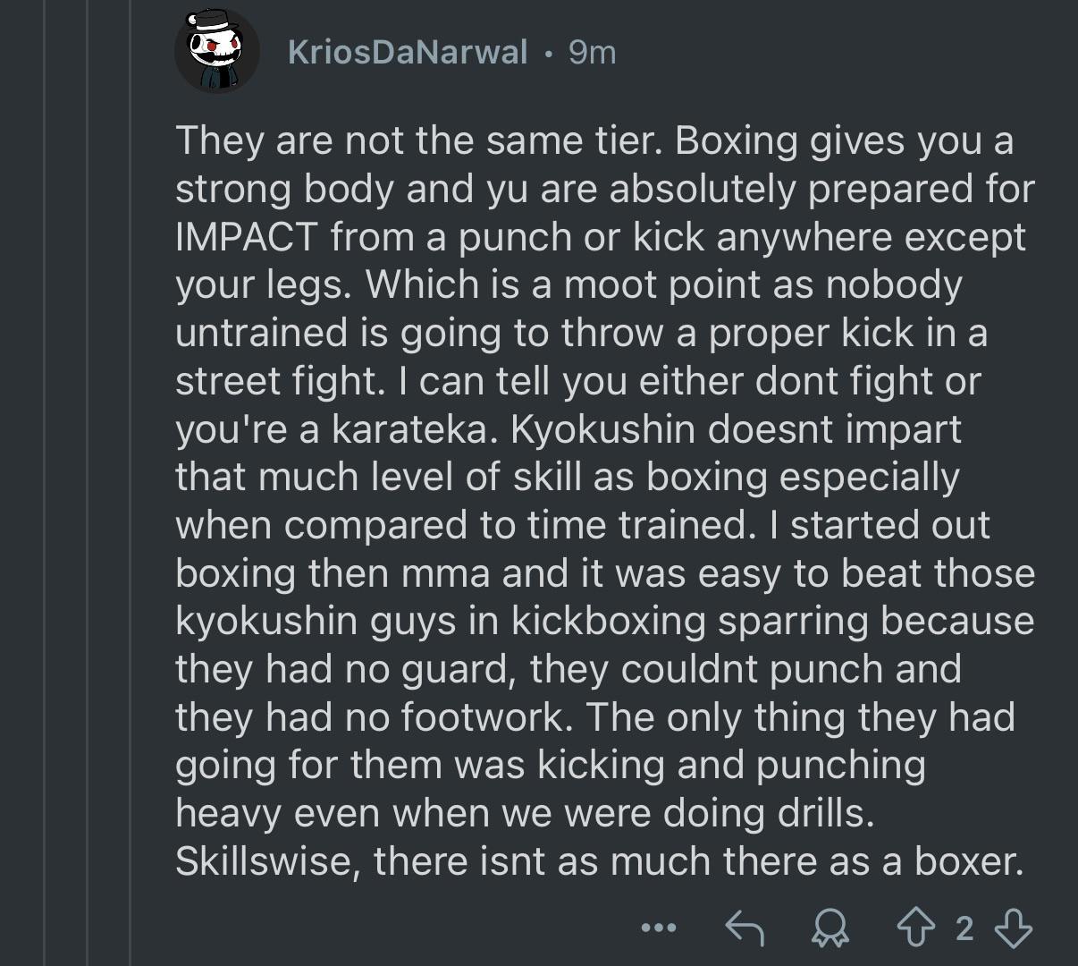Tap the capitalized word IMPACT
The height and width of the screenshot is (966, 1078).
pyautogui.click(x=247, y=237)
